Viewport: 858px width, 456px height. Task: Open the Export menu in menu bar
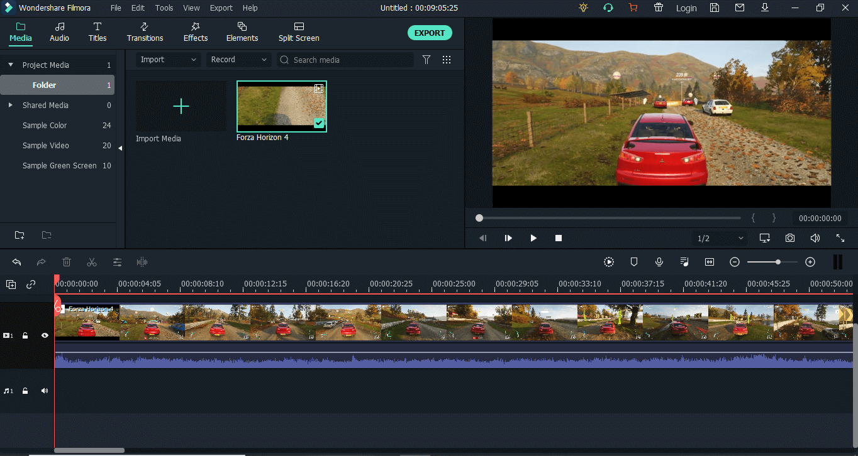pyautogui.click(x=221, y=8)
